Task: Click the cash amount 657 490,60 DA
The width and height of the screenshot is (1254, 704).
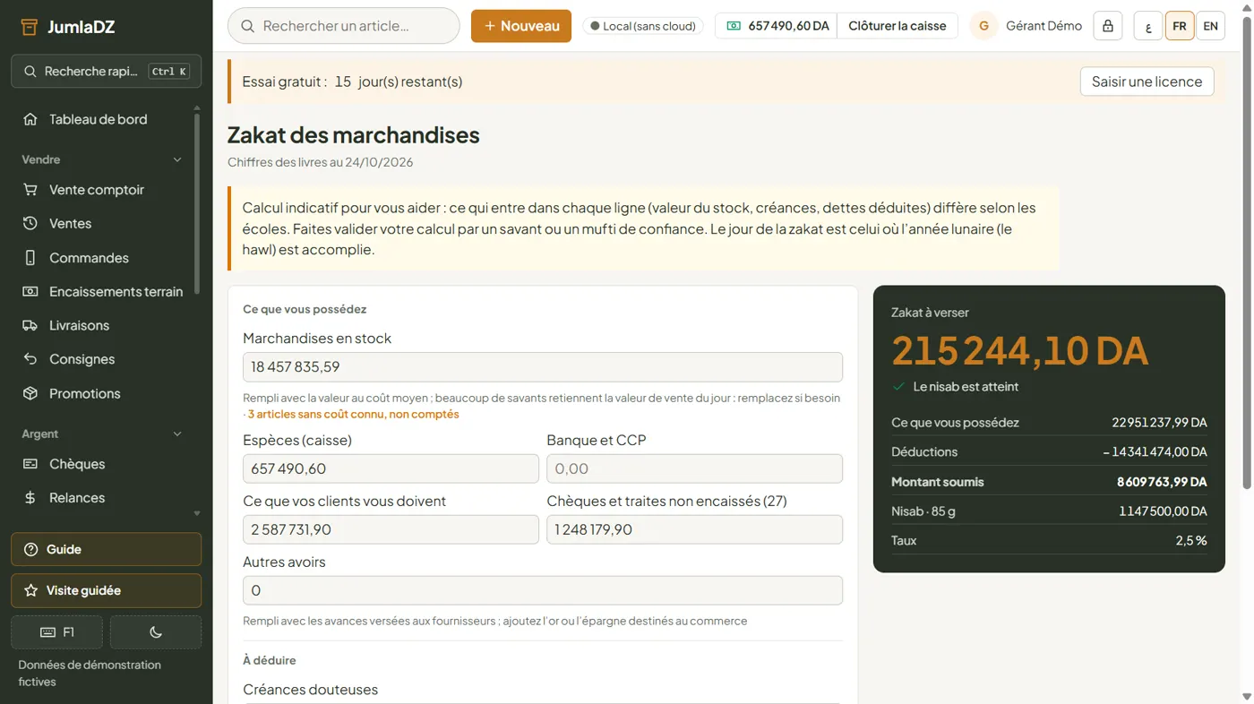Action: (777, 26)
